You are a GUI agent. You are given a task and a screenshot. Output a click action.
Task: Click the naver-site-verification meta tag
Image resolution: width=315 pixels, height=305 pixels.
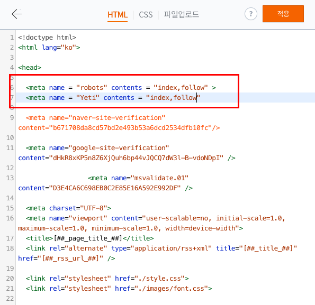tap(95, 118)
